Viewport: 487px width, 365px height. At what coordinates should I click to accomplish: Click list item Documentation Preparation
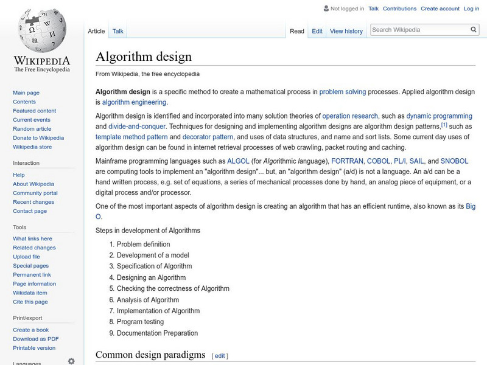pyautogui.click(x=157, y=333)
